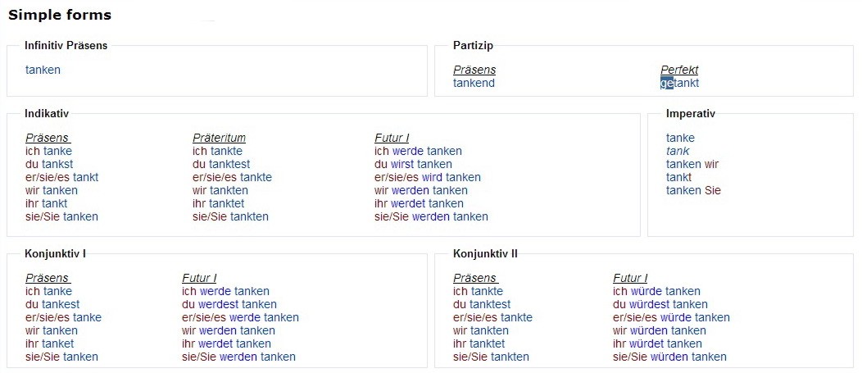Click the "Perfekt" heading under Partizip
The height and width of the screenshot is (373, 862).
[679, 70]
